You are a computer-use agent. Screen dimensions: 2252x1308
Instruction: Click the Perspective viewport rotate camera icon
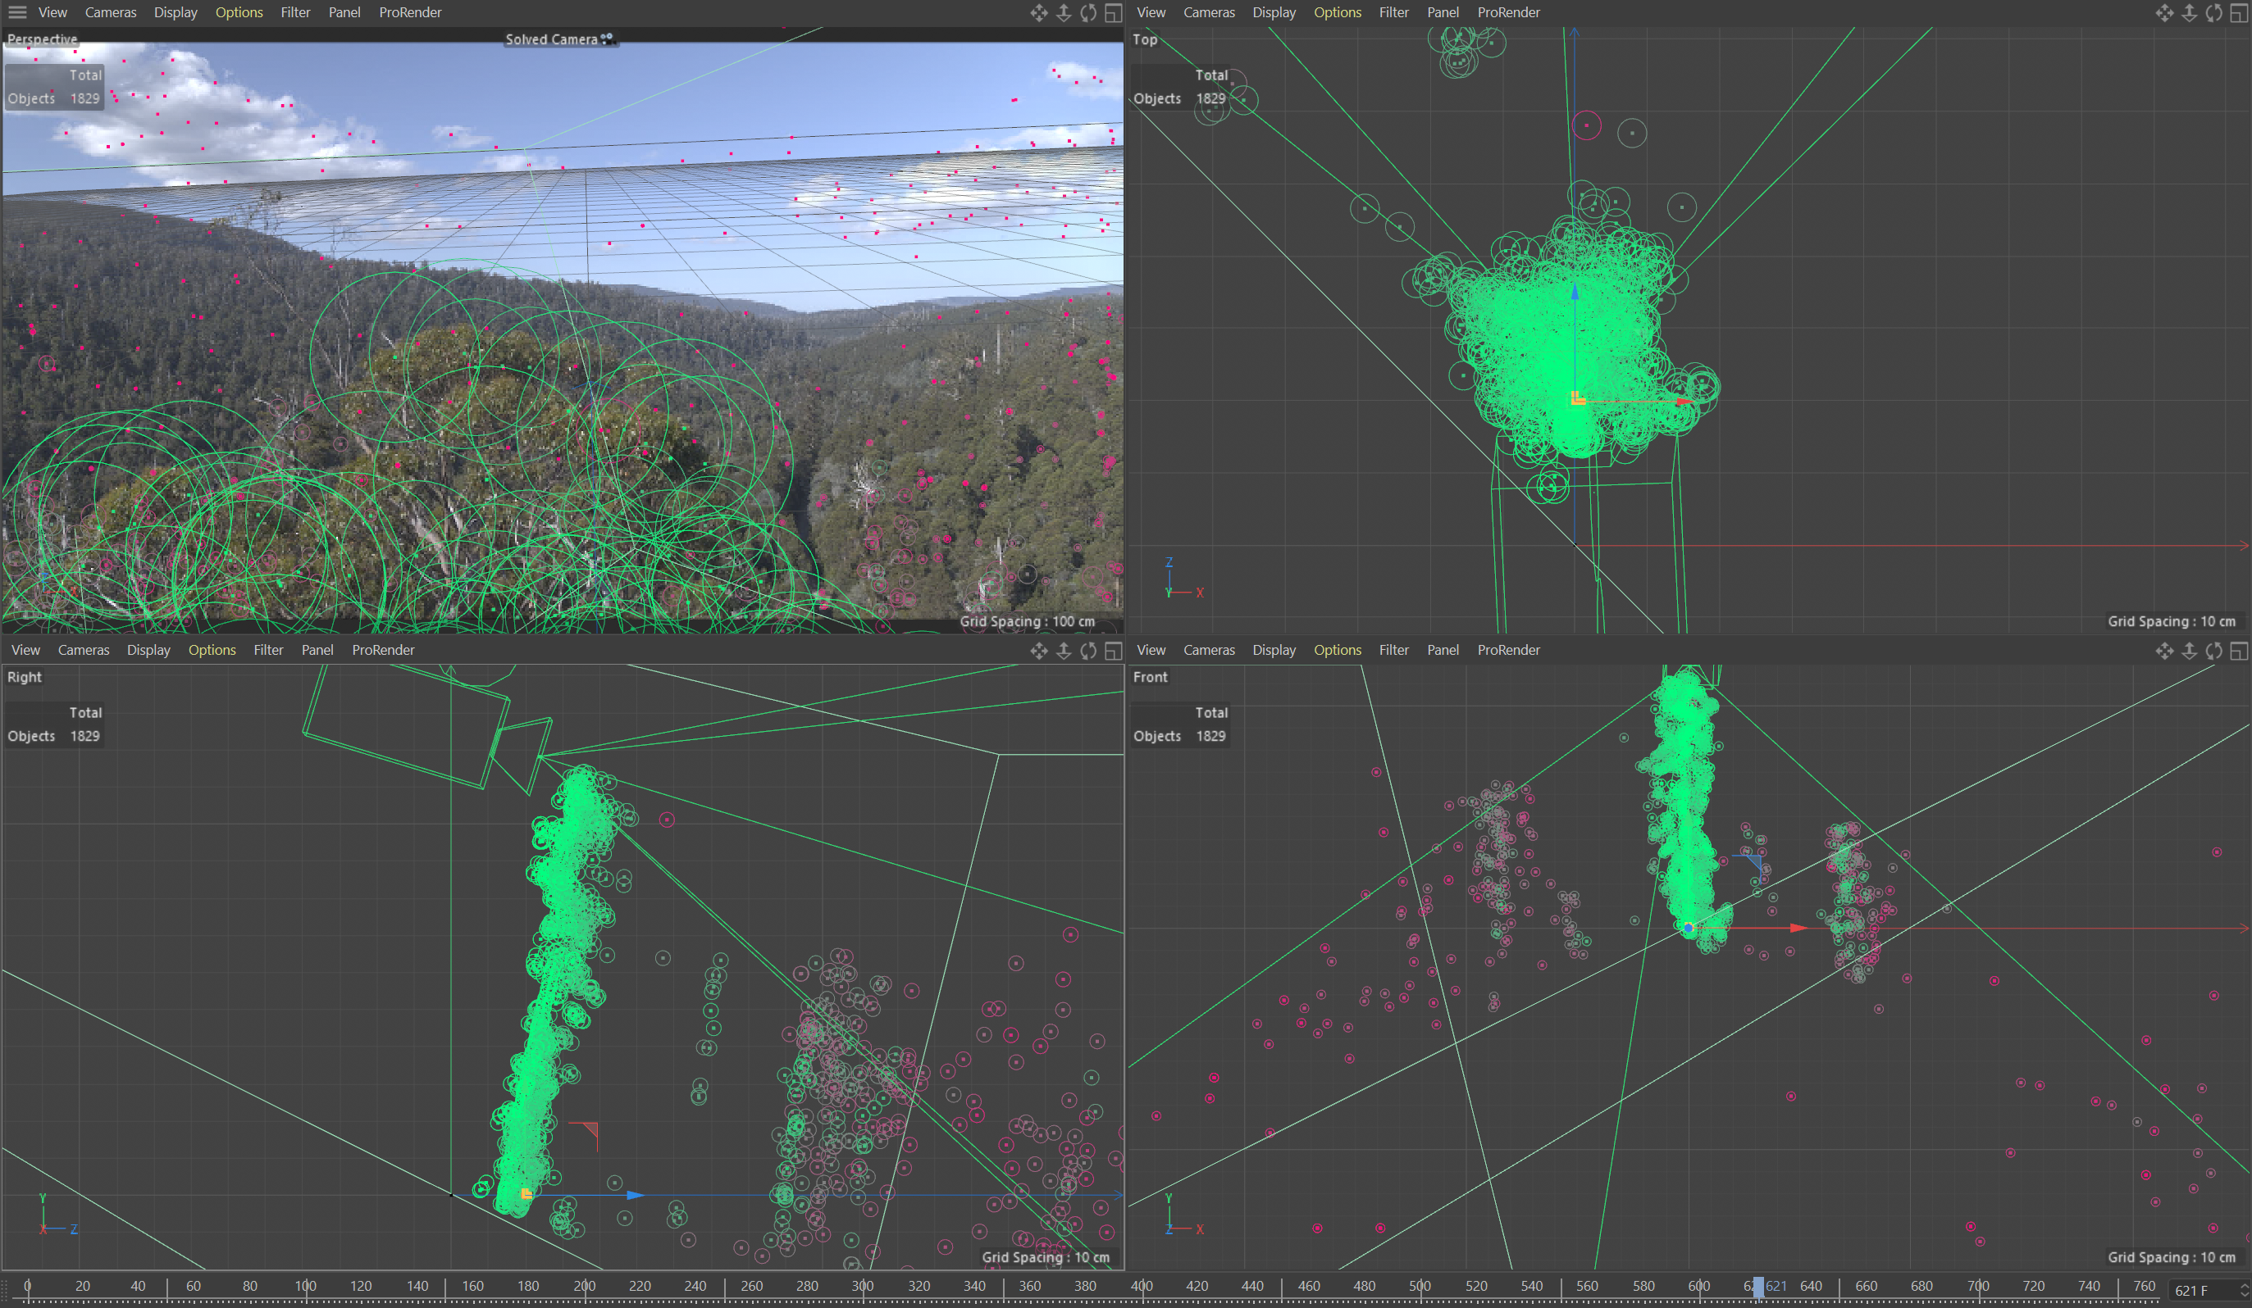click(1087, 12)
